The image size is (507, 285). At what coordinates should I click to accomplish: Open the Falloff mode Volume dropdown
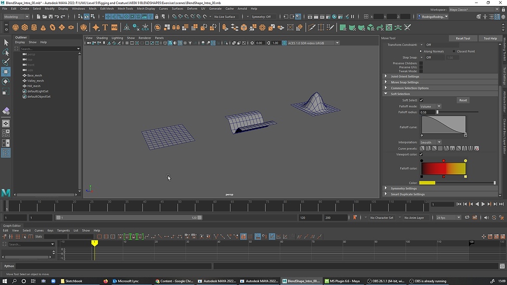click(431, 107)
